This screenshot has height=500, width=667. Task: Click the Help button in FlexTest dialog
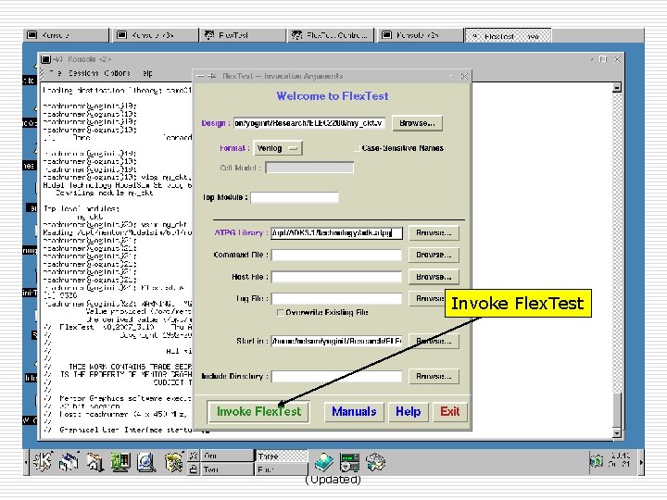pyautogui.click(x=408, y=411)
